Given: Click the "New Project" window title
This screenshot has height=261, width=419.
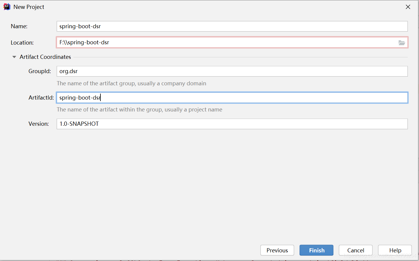Looking at the screenshot, I should [29, 7].
